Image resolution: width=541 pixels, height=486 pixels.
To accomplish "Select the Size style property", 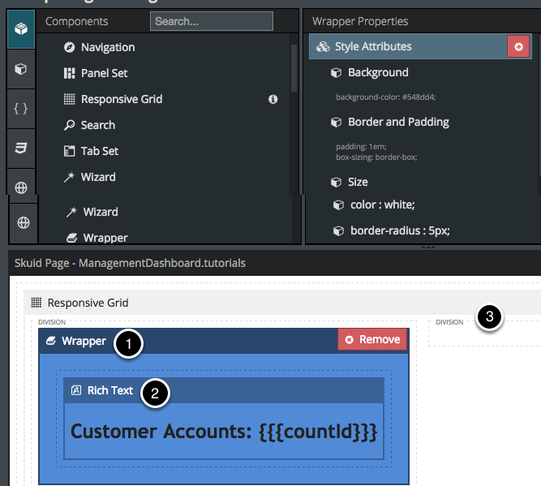I will 357,182.
